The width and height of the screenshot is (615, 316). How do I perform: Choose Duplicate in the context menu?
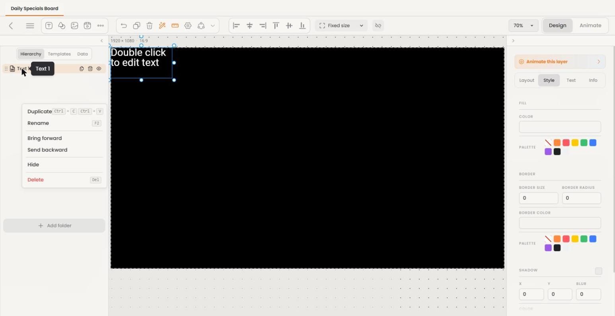65,111
